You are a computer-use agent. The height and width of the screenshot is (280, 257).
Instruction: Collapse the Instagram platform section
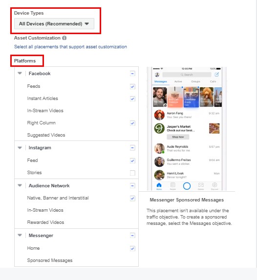(x=20, y=148)
